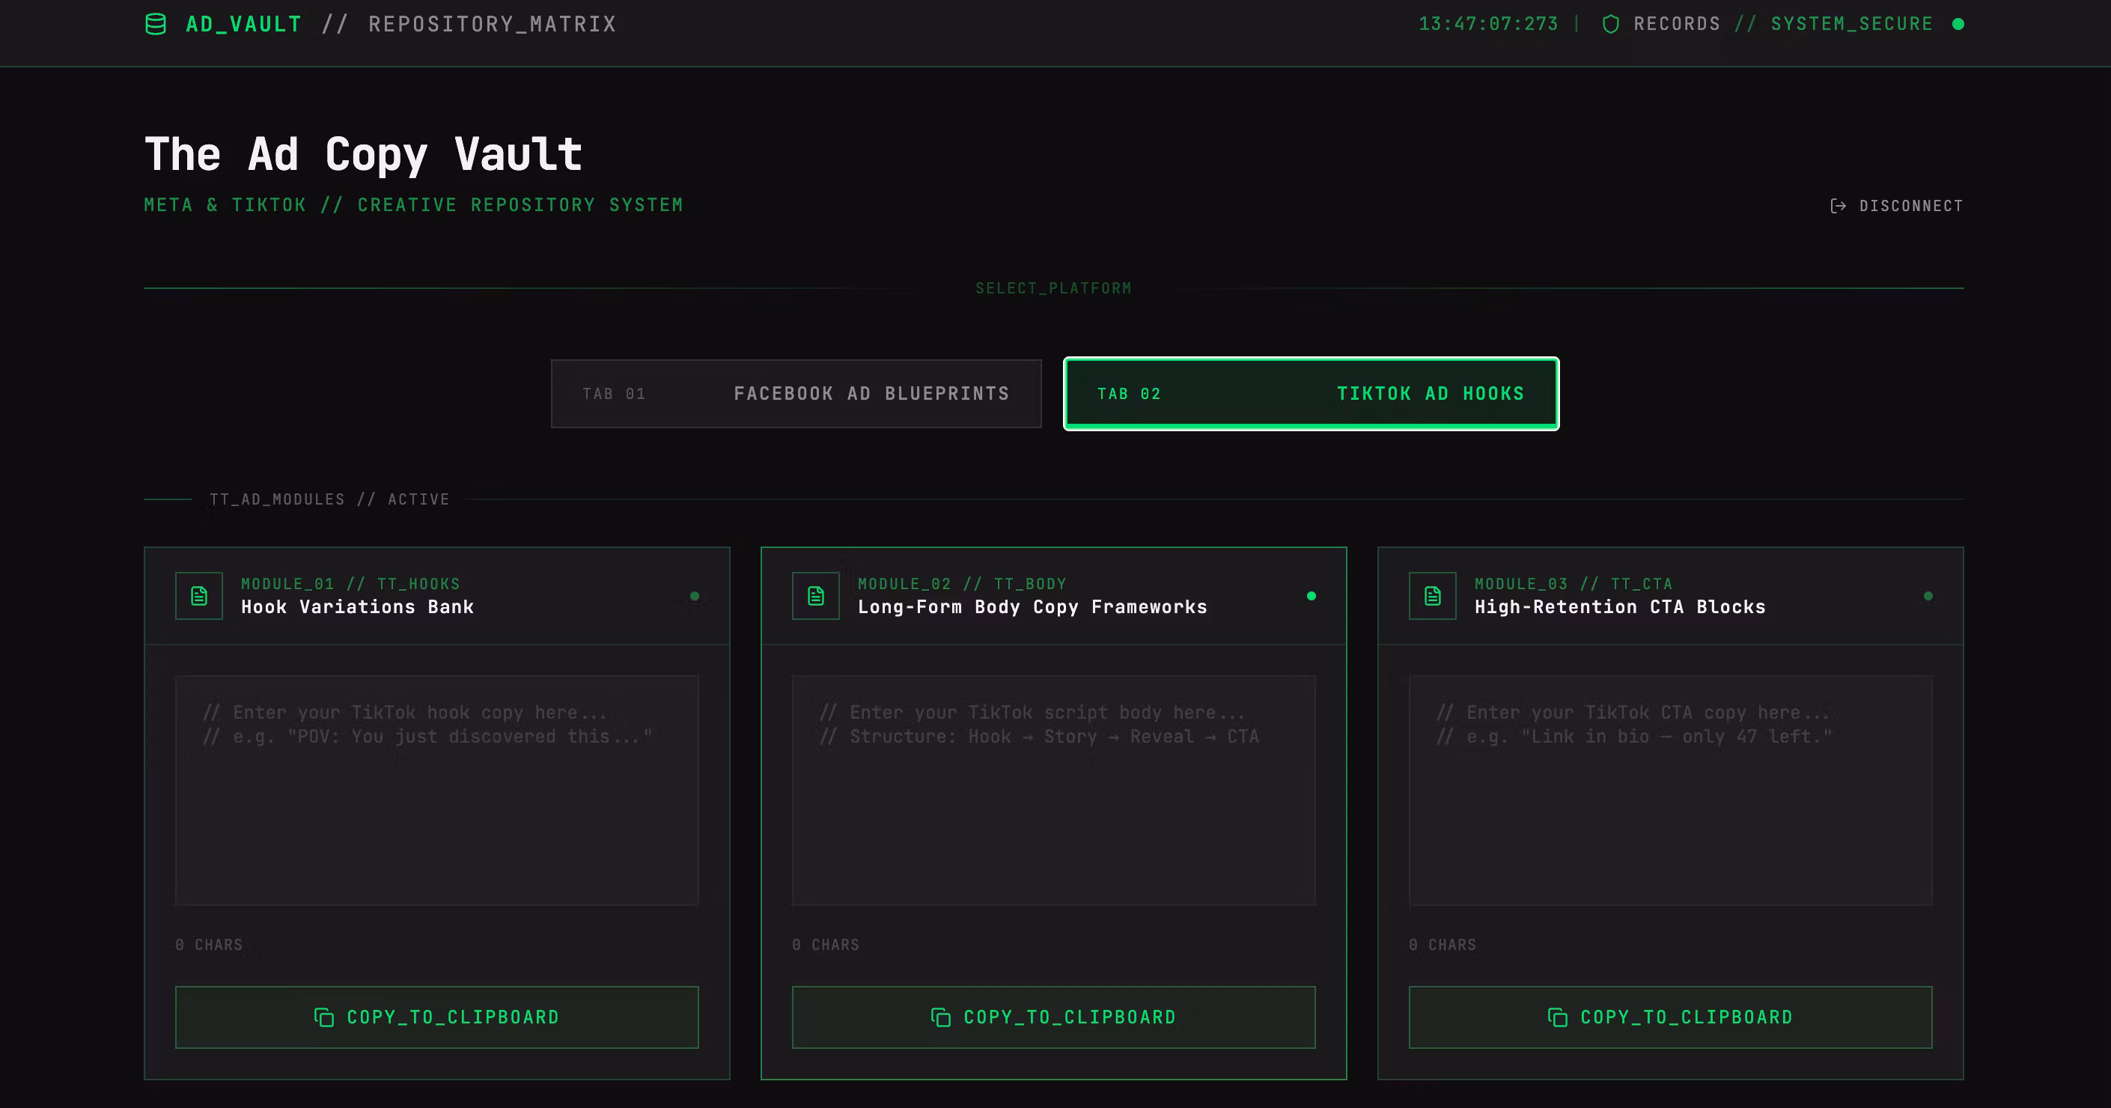This screenshot has width=2111, height=1108.
Task: Click the SYSTEM_SECURE status text
Action: tap(1851, 25)
